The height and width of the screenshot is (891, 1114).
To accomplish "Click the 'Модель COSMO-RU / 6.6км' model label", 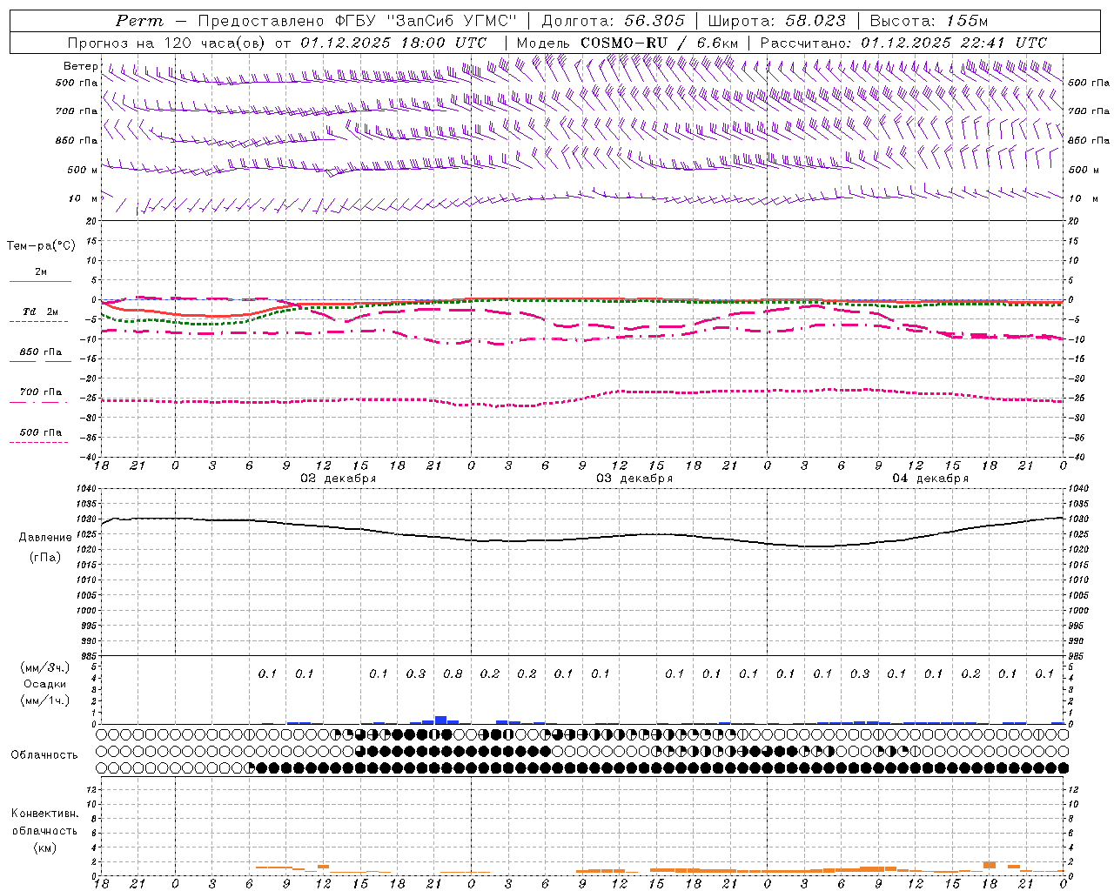I will pyautogui.click(x=627, y=43).
